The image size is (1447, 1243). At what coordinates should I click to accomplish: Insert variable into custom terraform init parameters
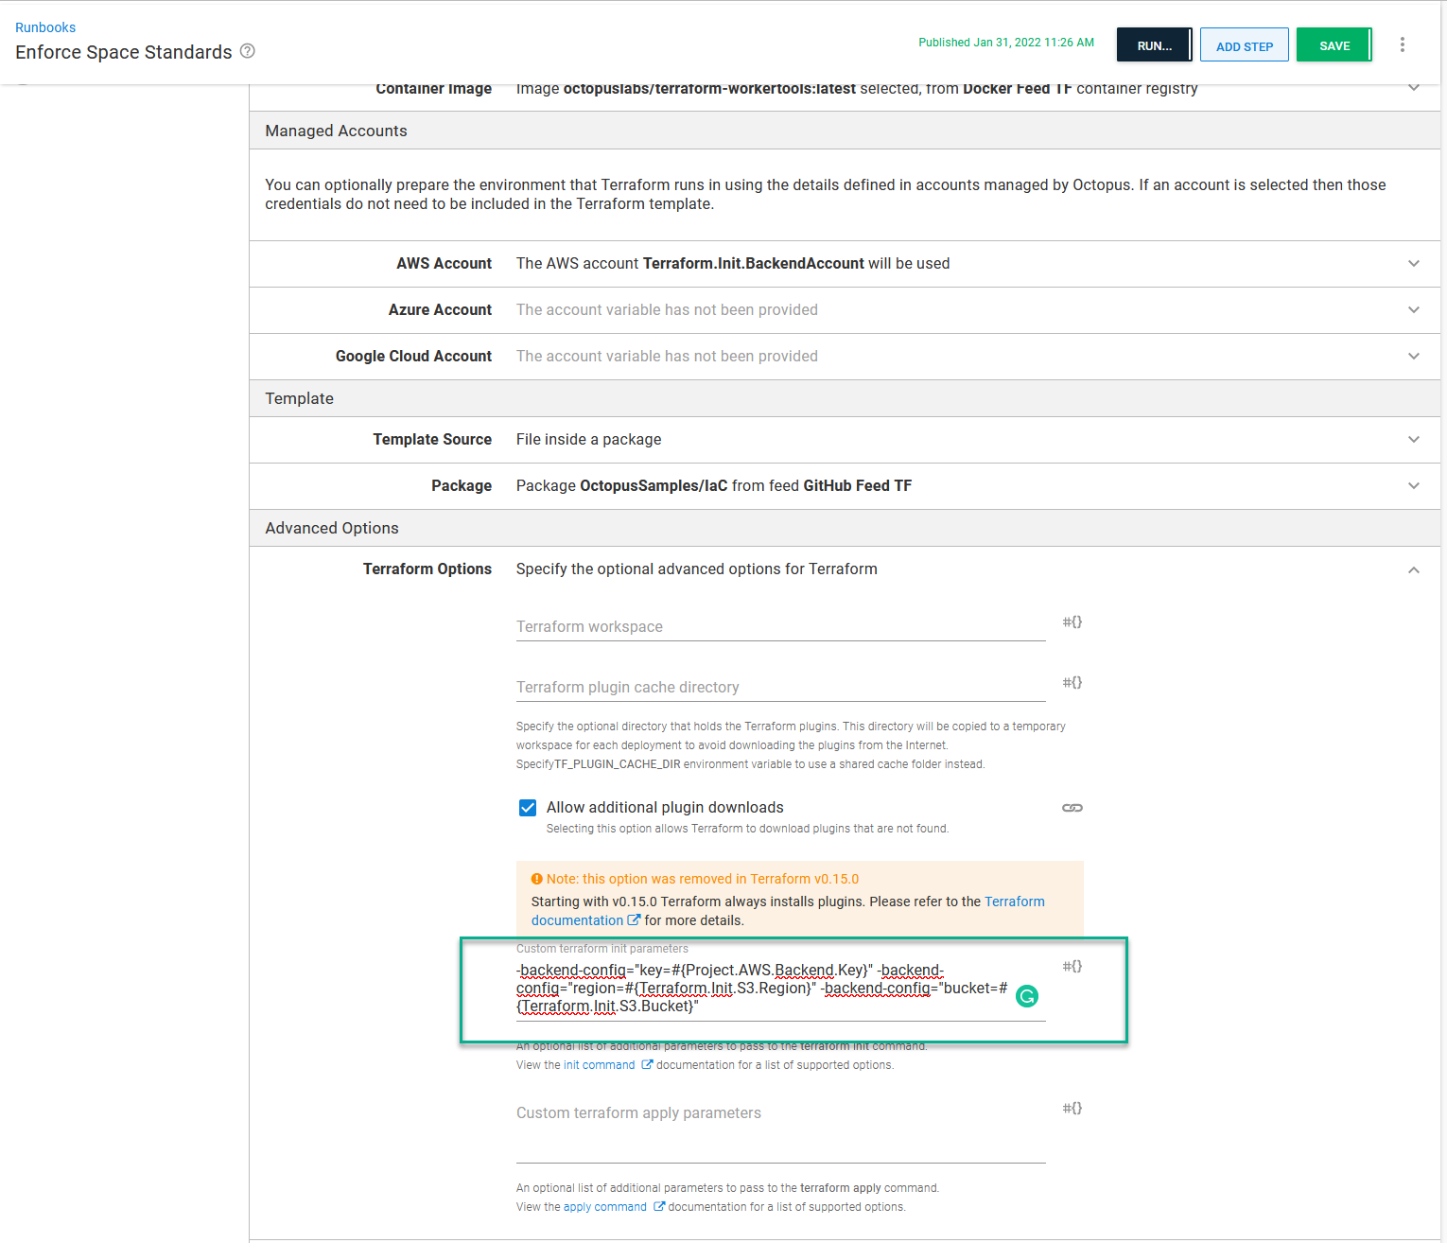coord(1072,966)
